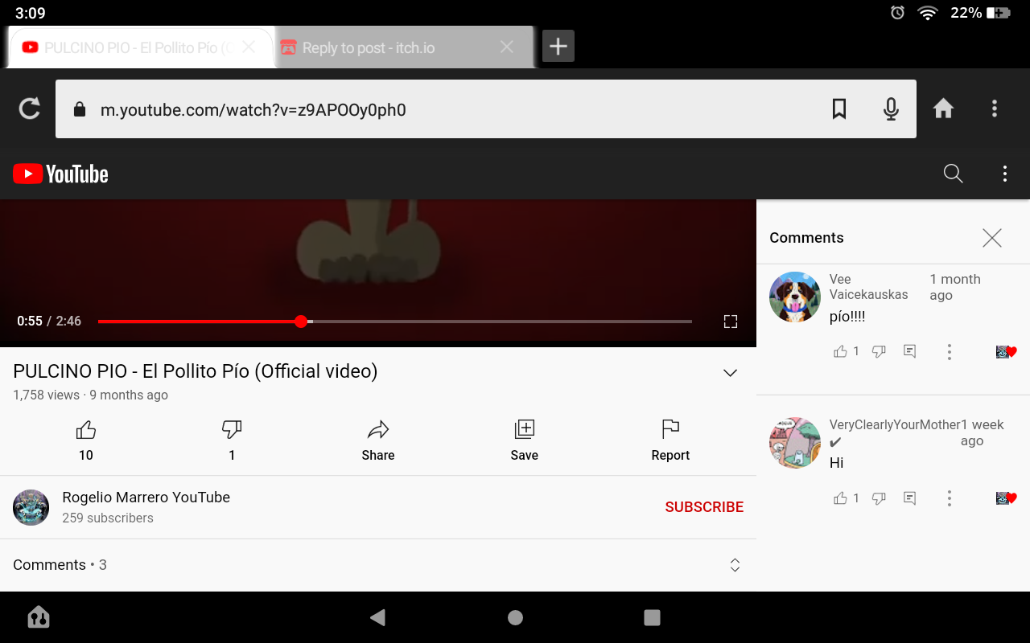Close the Reply to post itch.io tab

click(x=507, y=47)
